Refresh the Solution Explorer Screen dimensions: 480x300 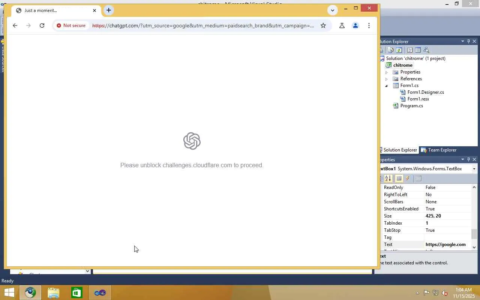(399, 50)
